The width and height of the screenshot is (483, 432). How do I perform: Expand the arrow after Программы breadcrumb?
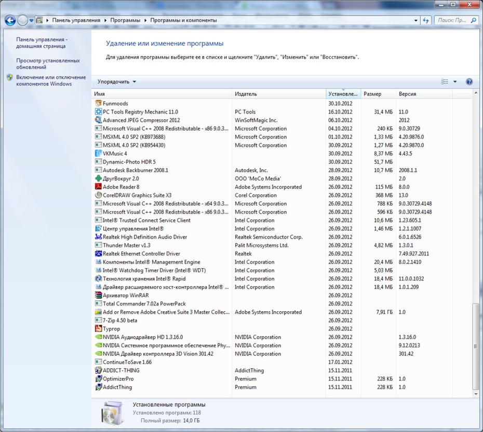pos(145,20)
